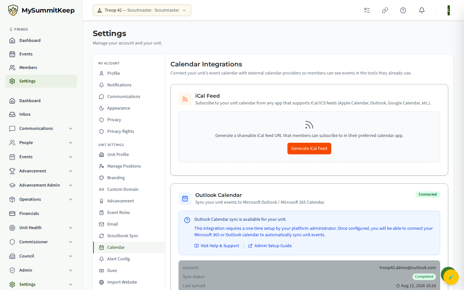Viewport: 464px width, 290px height.
Task: Click the user avatar in top bar
Action: pyautogui.click(x=449, y=10)
